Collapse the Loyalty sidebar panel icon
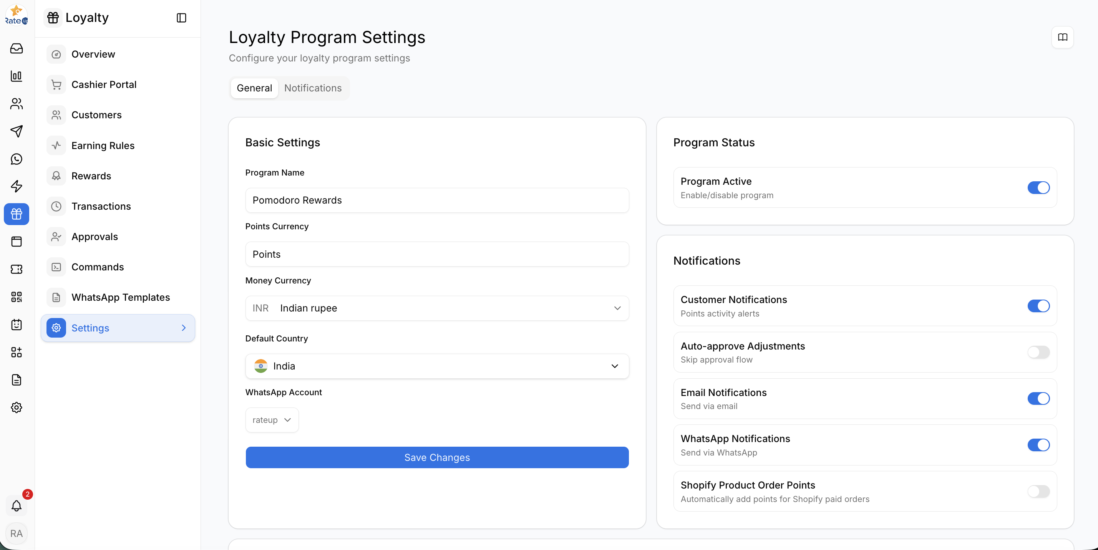 [182, 18]
